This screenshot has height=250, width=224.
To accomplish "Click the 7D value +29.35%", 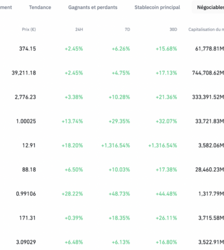I will pos(120,121).
